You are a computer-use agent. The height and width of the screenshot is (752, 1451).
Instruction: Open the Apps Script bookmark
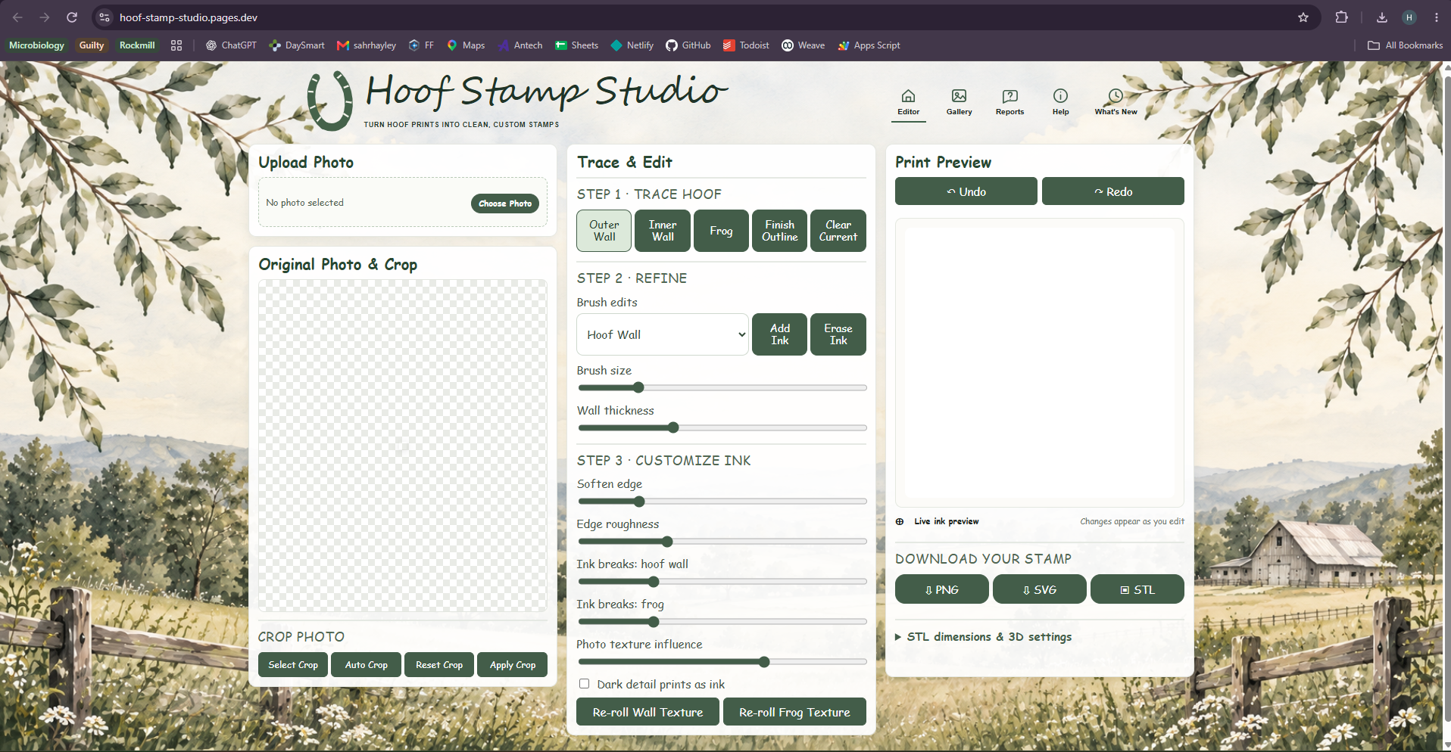869,45
